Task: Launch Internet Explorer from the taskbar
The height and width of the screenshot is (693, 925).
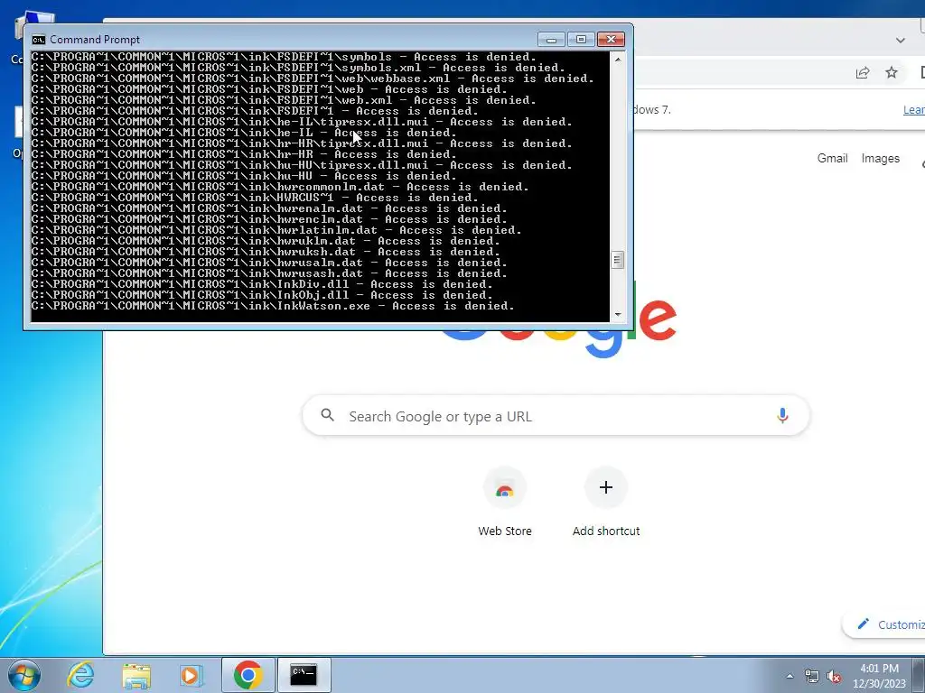Action: 80,675
